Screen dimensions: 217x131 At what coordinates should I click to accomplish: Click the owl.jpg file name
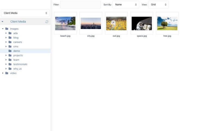[x=116, y=36]
